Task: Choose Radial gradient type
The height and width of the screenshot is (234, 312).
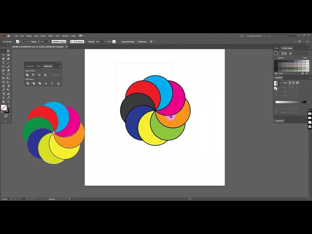Action: coord(293,83)
